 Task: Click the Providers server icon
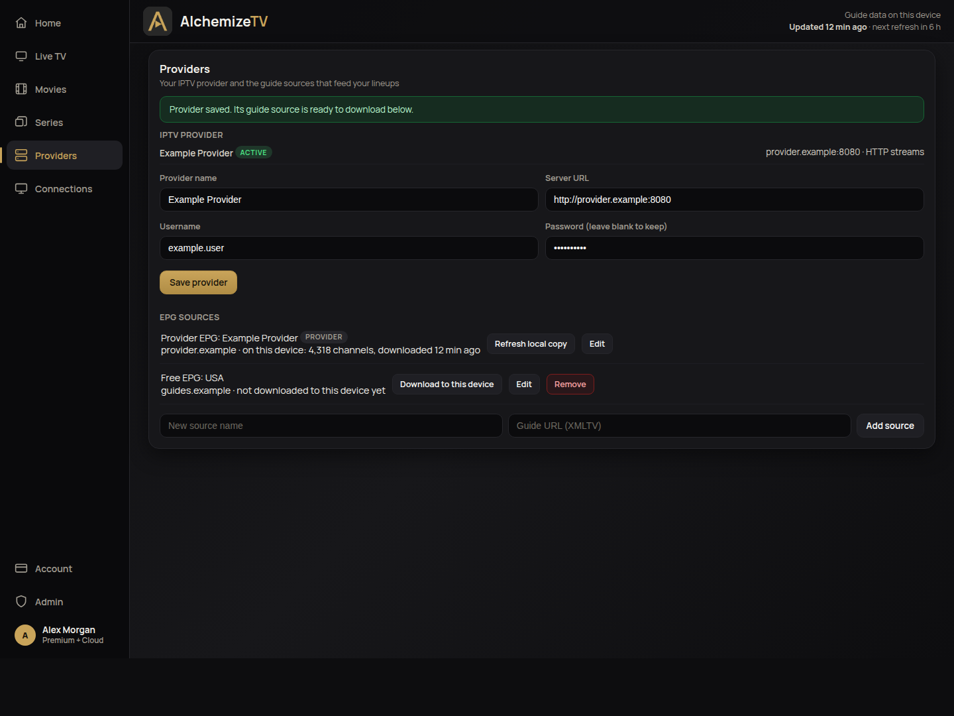(x=21, y=156)
